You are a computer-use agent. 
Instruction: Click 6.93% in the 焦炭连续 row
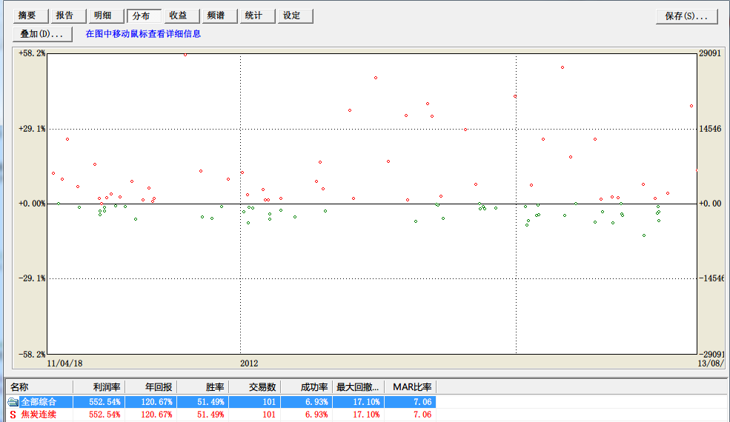316,415
